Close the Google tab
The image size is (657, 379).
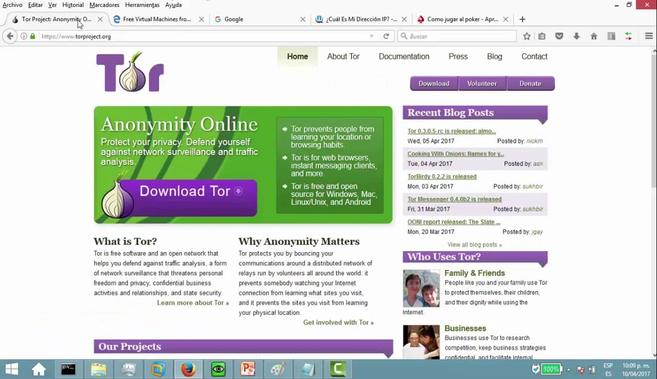point(303,19)
